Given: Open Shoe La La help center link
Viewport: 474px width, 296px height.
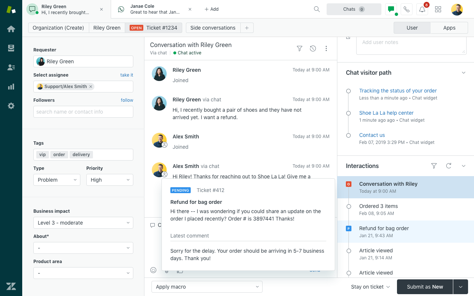Looking at the screenshot, I should point(386,113).
